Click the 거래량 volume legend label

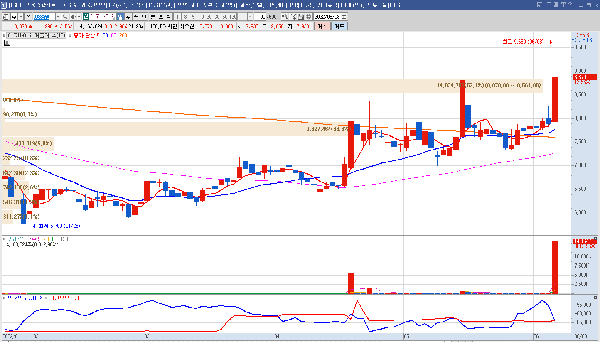[x=15, y=239]
